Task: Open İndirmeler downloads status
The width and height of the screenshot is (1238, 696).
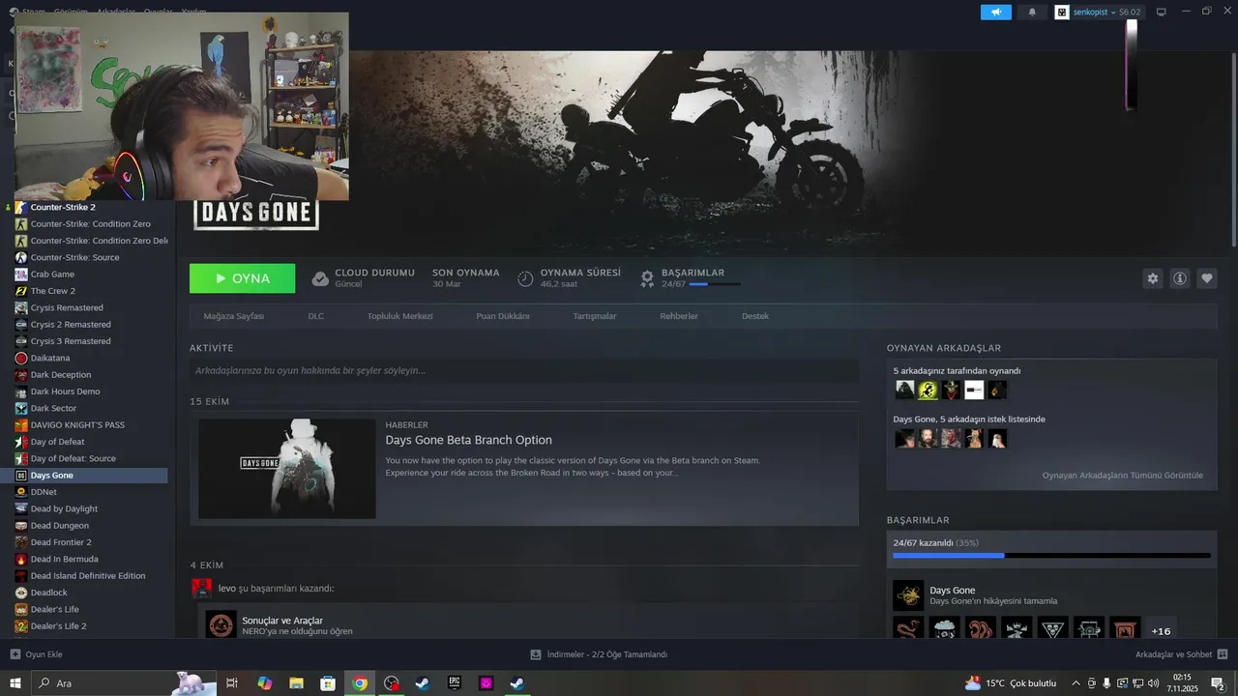Action: point(599,654)
